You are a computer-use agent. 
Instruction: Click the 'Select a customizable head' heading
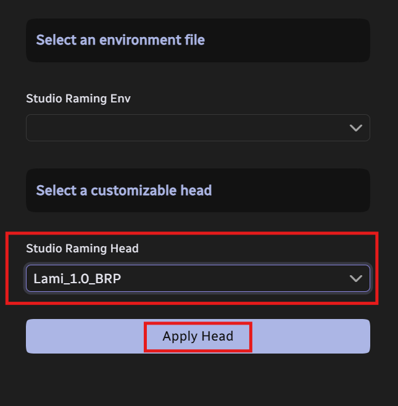pos(124,190)
